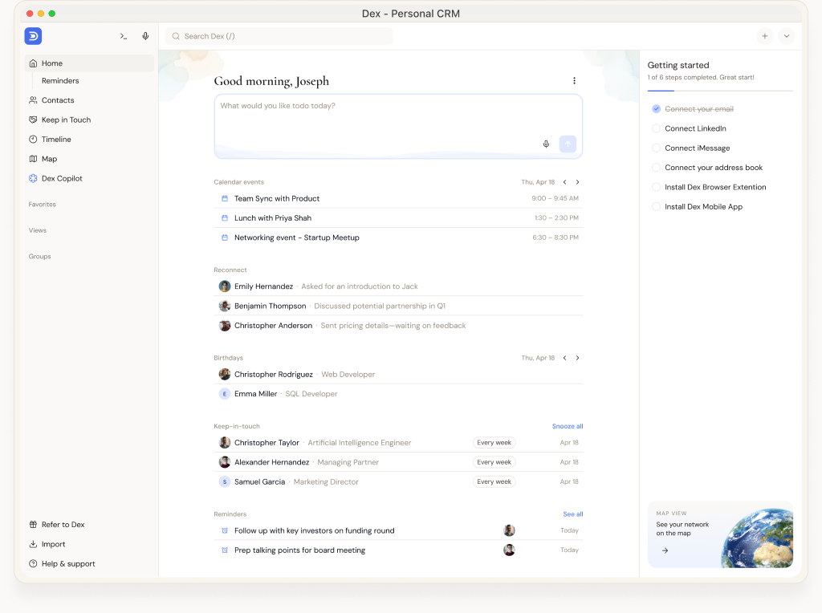822x613 pixels.
Task: Click calendar icon for Team Sync with Product
Action: click(225, 198)
